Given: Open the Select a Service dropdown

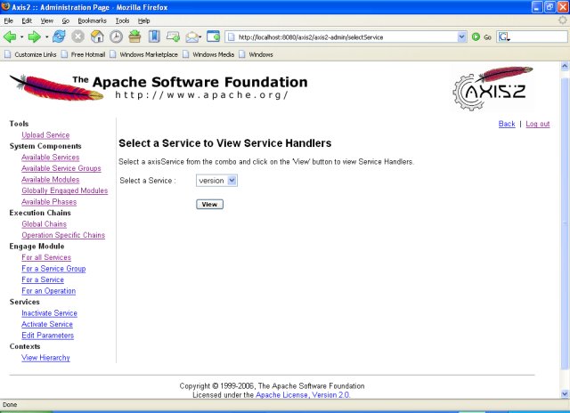Looking at the screenshot, I should point(216,181).
